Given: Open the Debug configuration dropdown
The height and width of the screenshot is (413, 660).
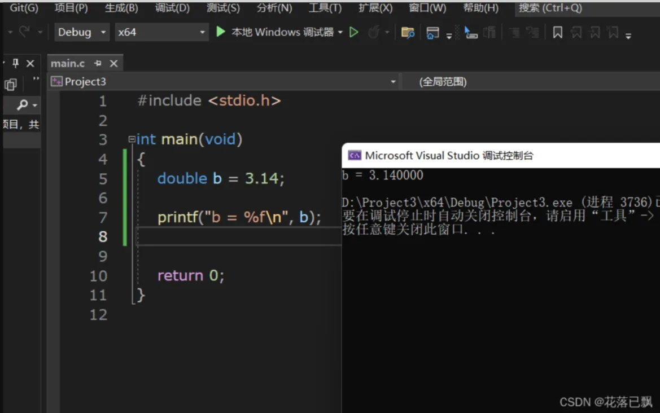Looking at the screenshot, I should 82,32.
